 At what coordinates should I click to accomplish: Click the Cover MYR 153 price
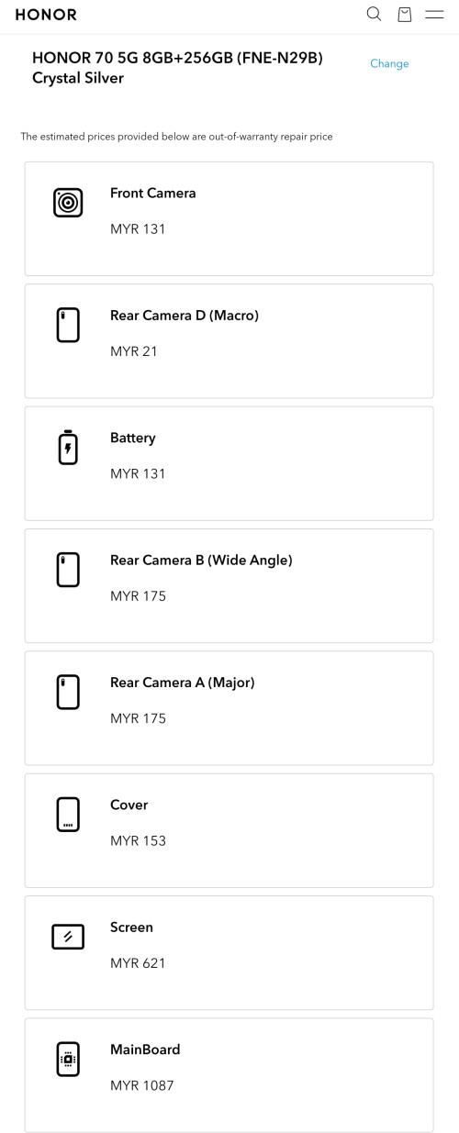138,840
